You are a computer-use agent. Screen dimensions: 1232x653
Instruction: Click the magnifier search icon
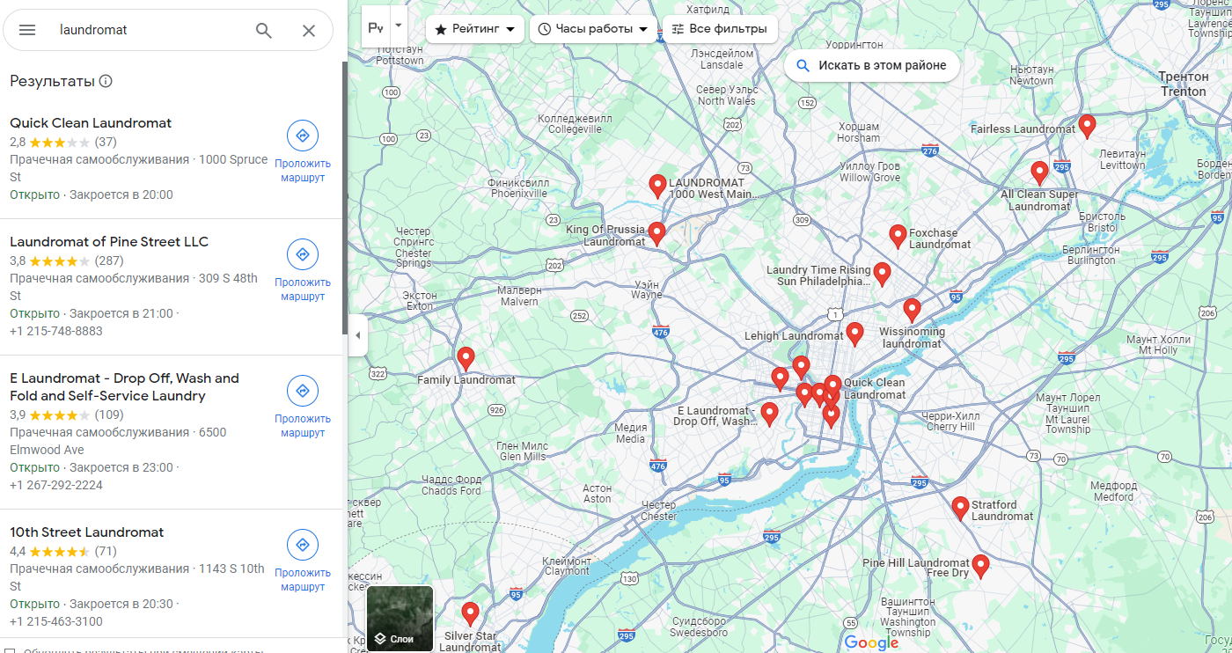(x=264, y=30)
